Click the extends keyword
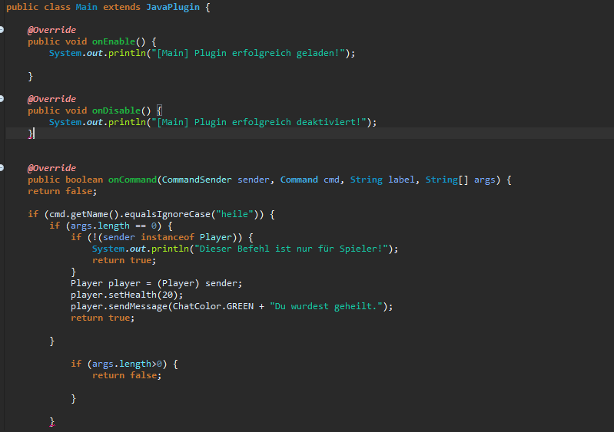 [121, 7]
